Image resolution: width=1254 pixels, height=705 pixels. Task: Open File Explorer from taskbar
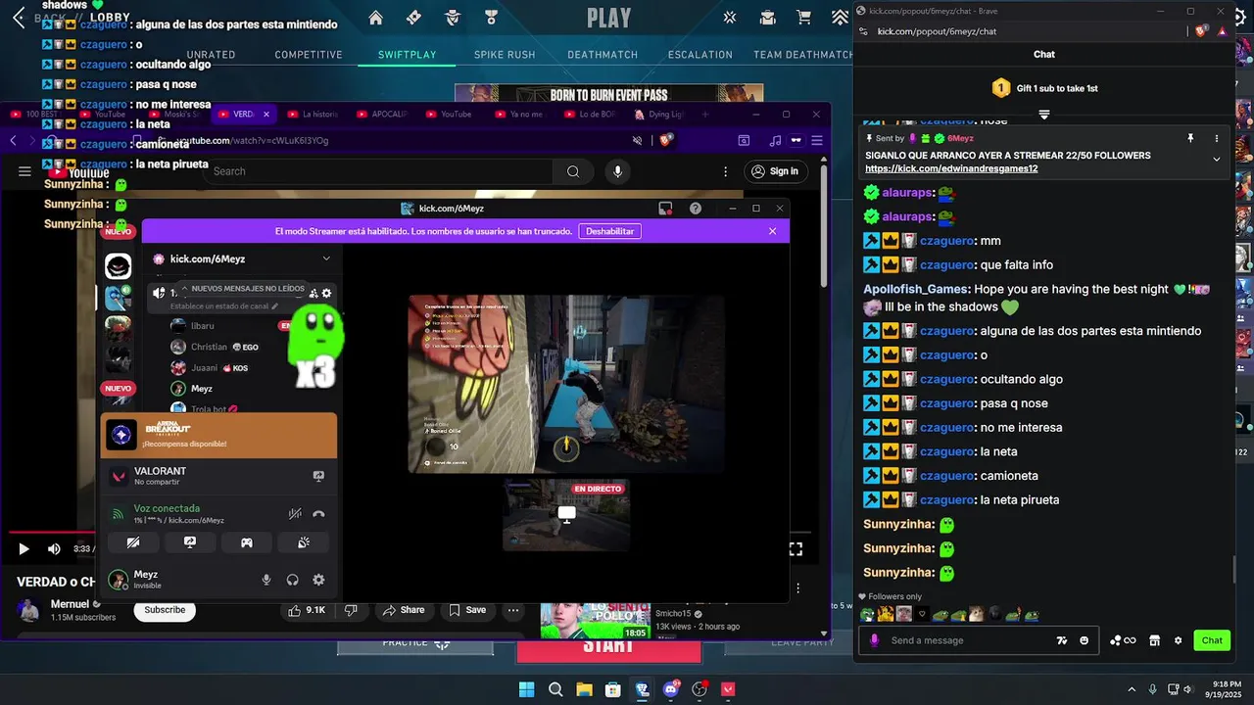pyautogui.click(x=584, y=689)
